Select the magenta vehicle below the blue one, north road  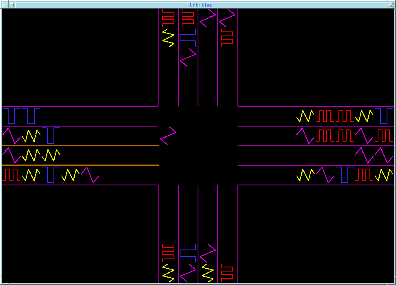[188, 57]
